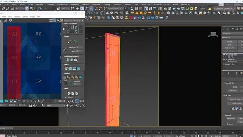Click the flame icon in Phoenix toolbar
The width and height of the screenshot is (243, 137).
[95, 18]
